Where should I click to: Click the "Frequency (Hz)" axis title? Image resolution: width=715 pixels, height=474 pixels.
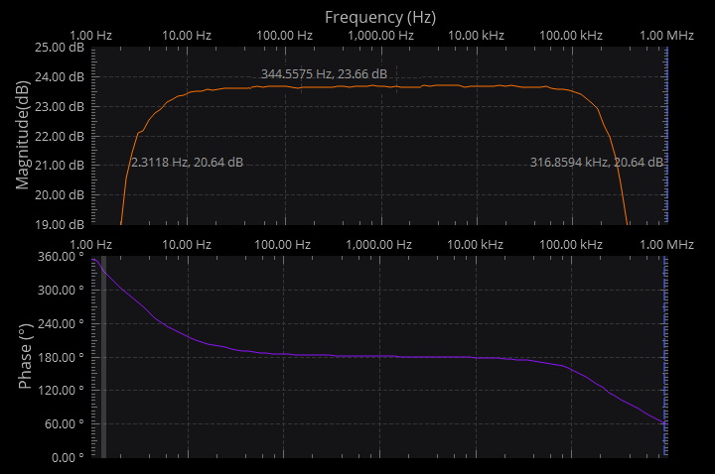click(x=380, y=17)
